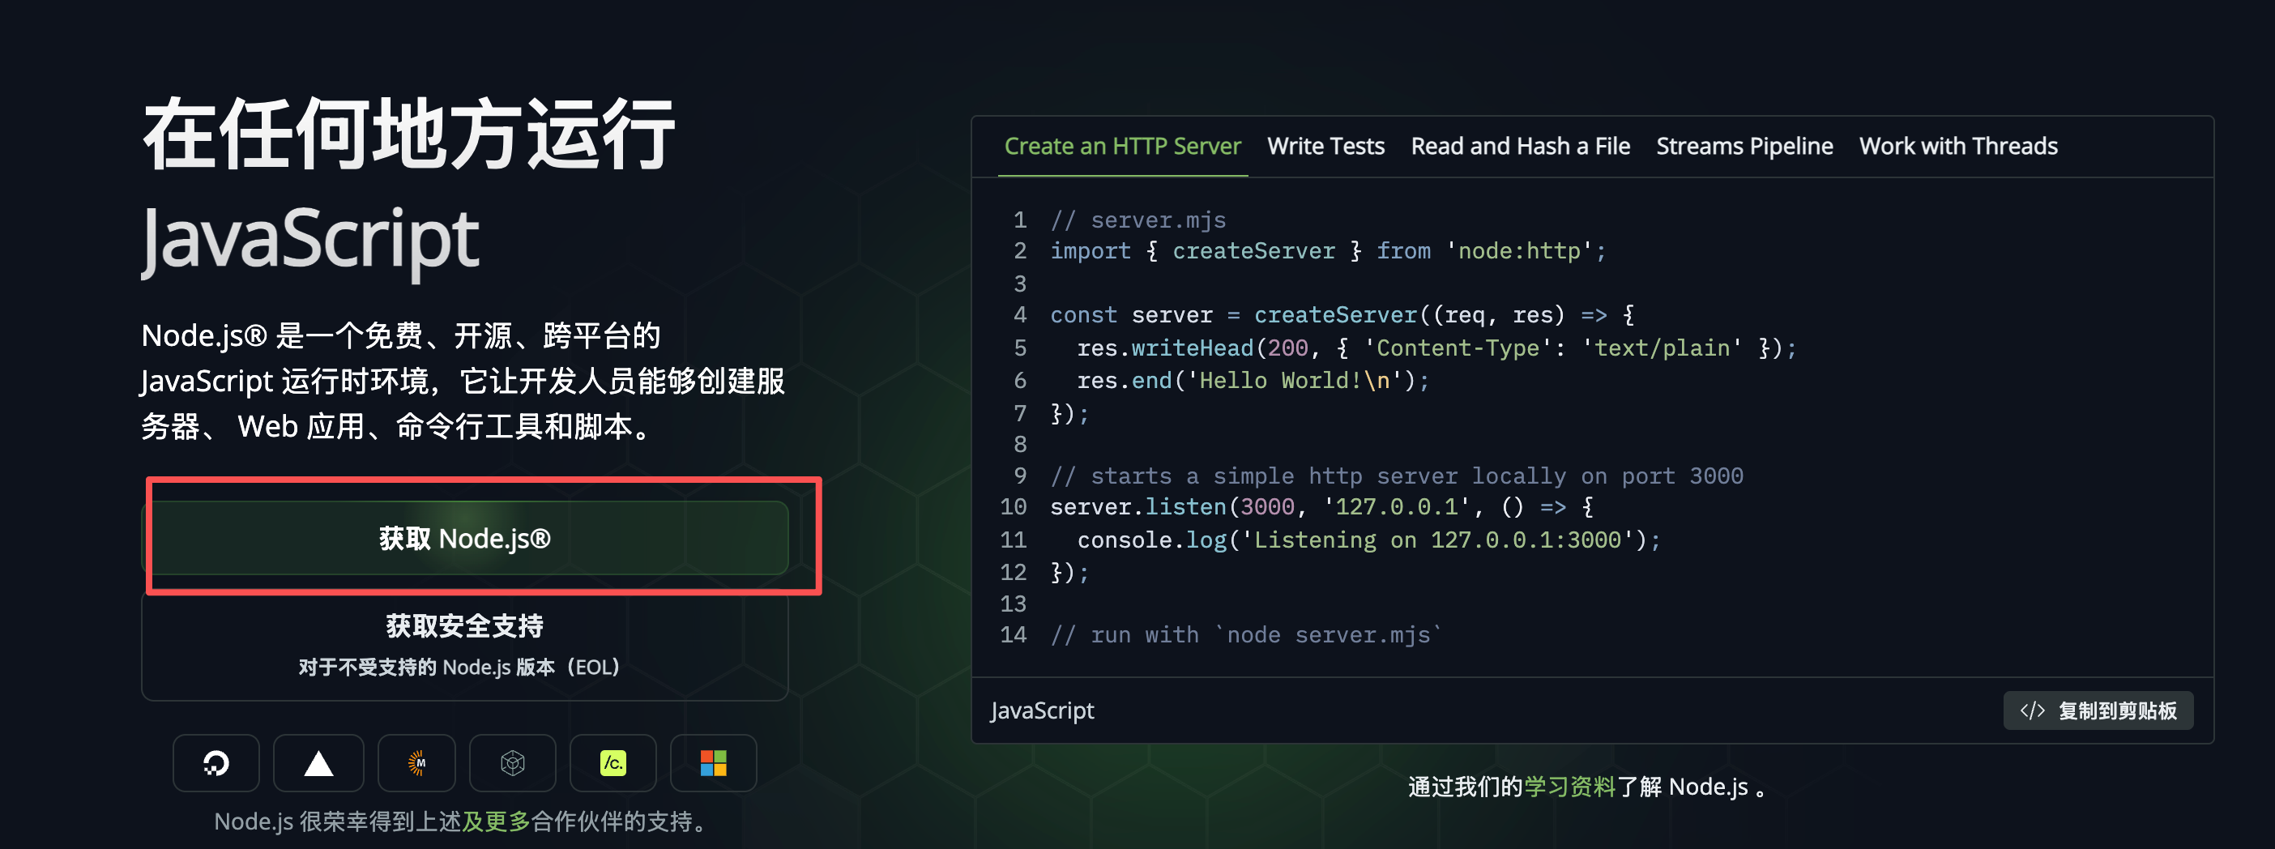Viewport: 2275px width, 849px height.
Task: Click the console.log('Listening on code line
Action: (1368, 540)
